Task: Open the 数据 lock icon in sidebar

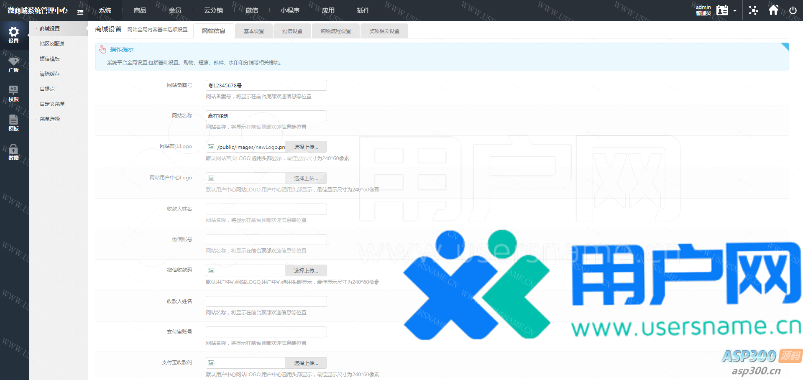Action: [x=14, y=149]
